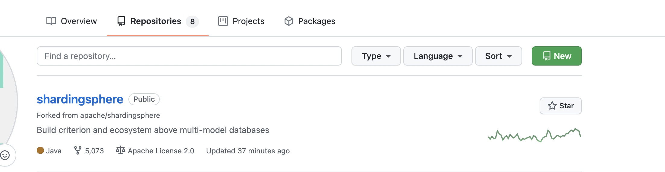
Task: Click the star icon on shardingsphere
Action: [x=552, y=106]
